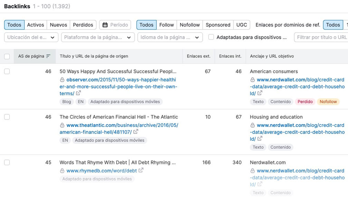Screen dimensions: 348x200
Task: Click the Perdido tag
Action: tap(305, 102)
